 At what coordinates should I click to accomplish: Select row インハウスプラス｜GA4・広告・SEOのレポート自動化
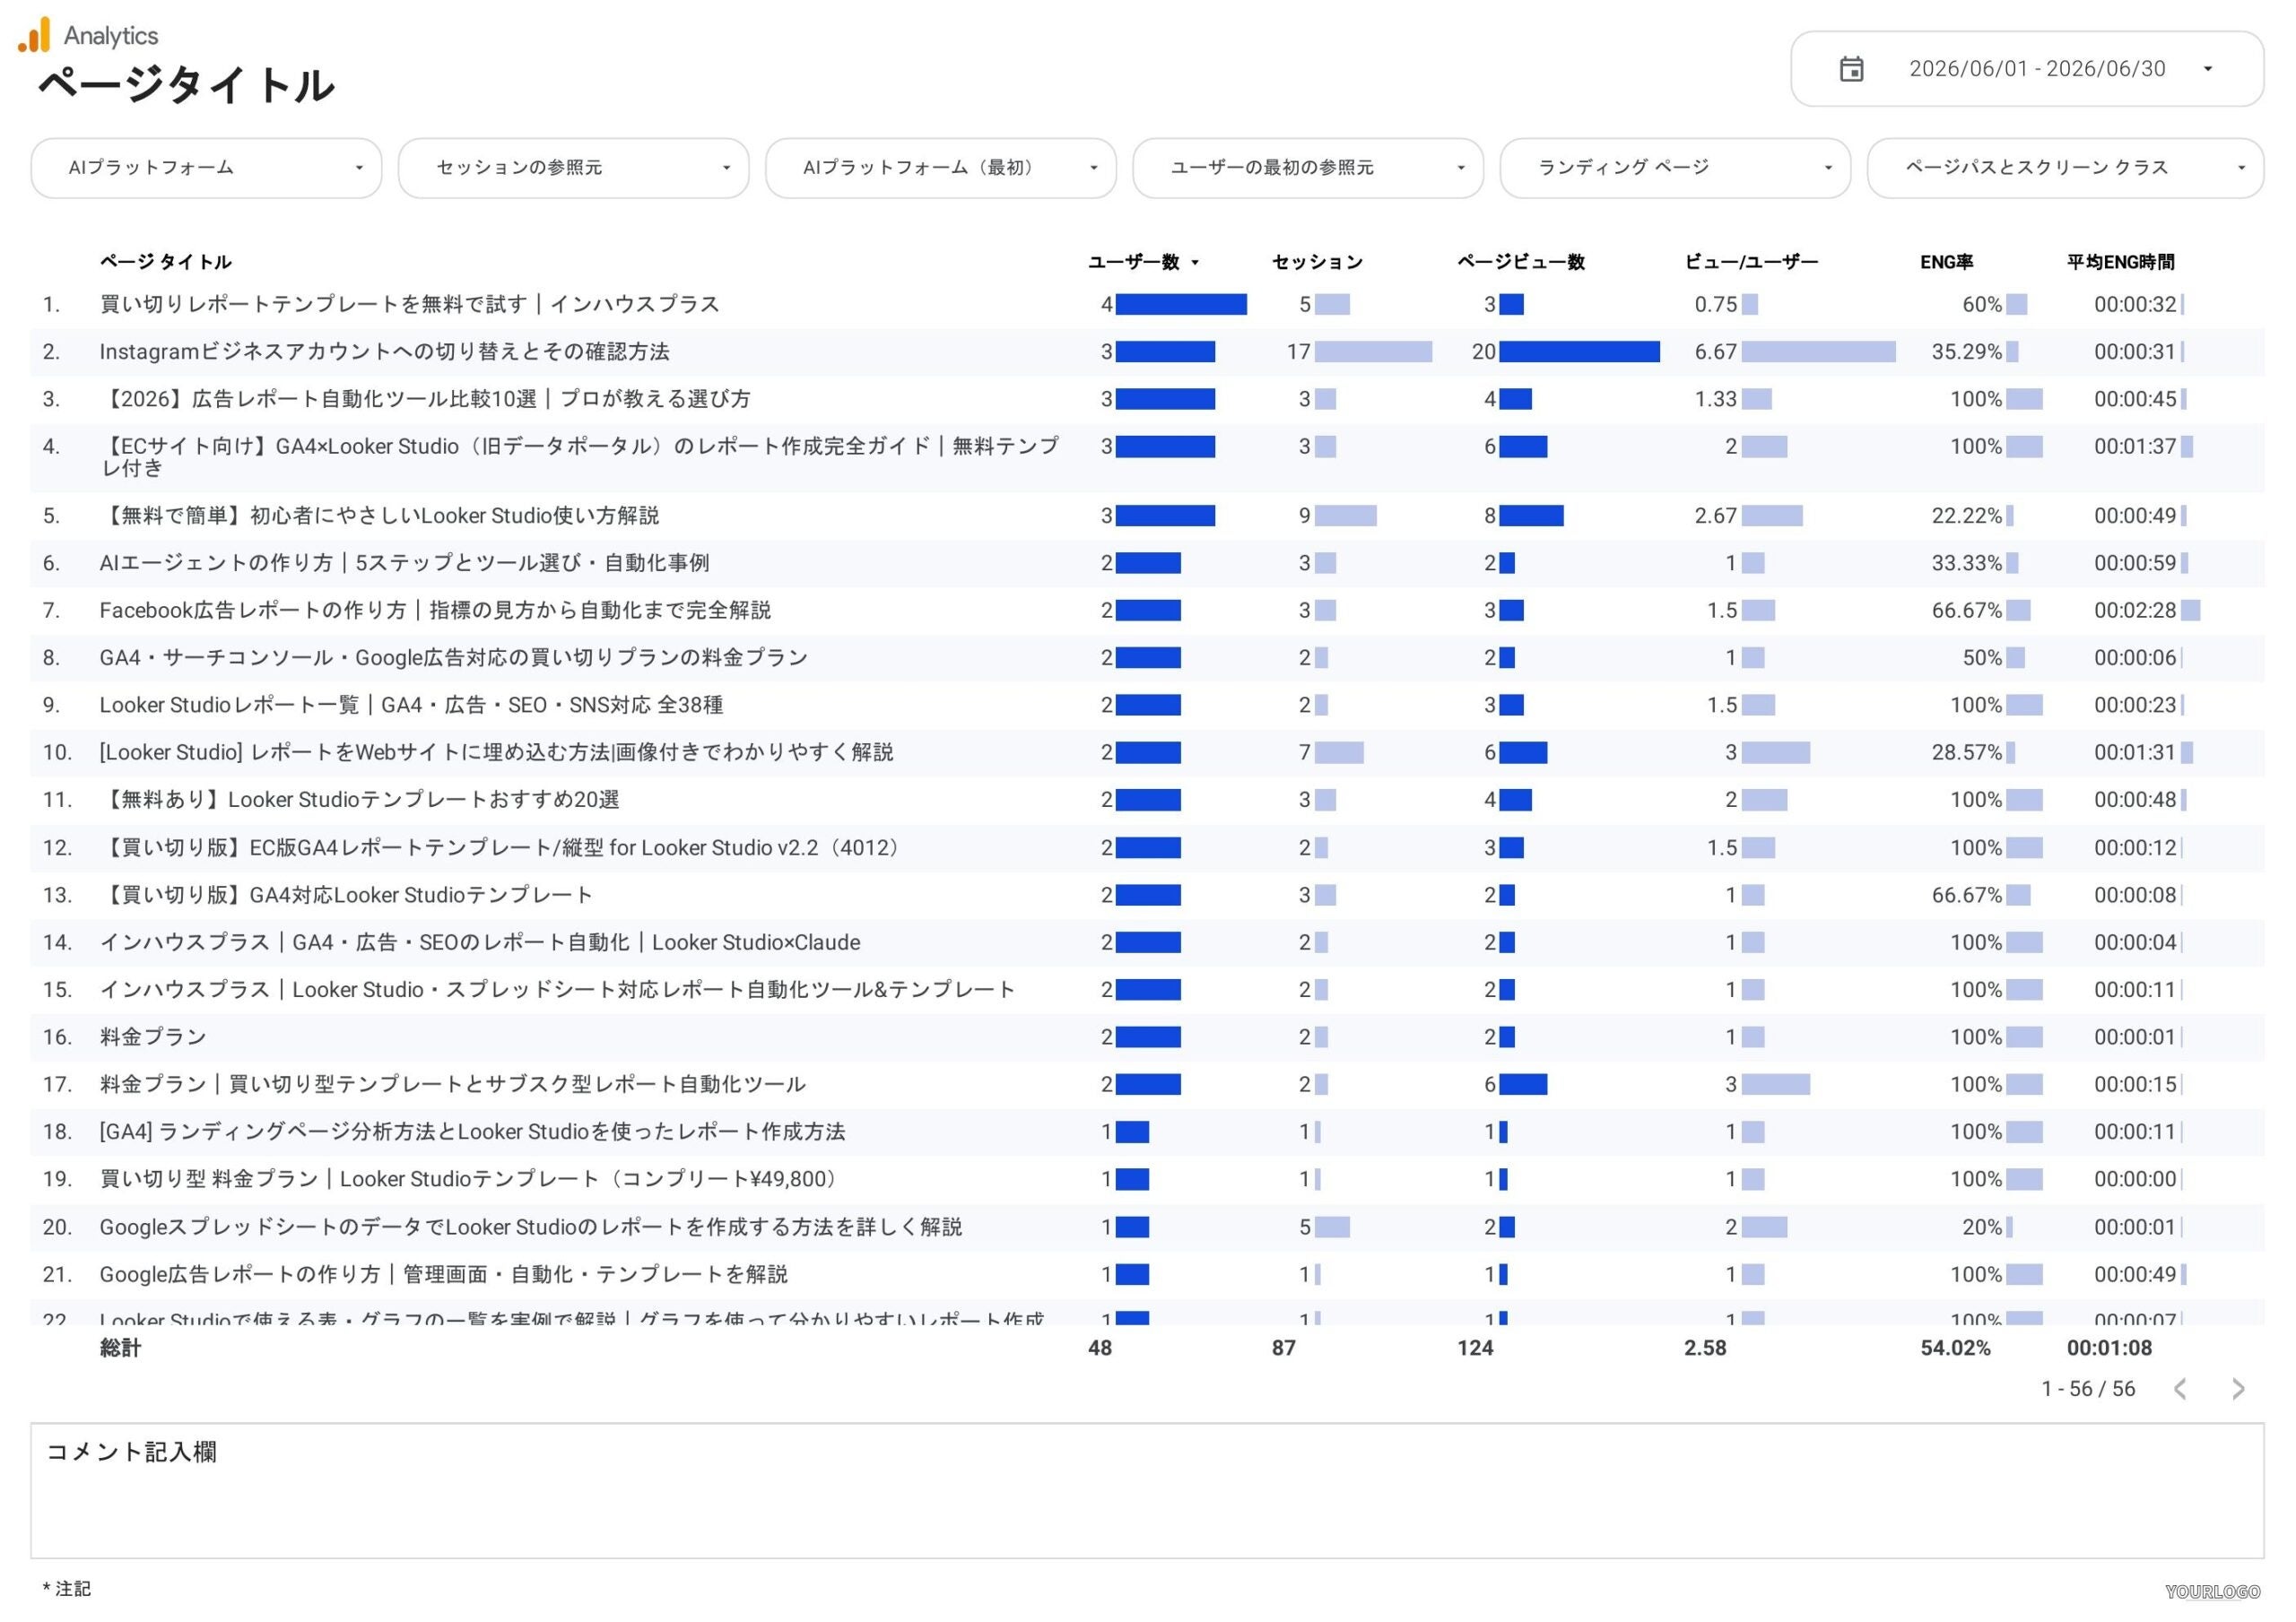coord(1147,942)
